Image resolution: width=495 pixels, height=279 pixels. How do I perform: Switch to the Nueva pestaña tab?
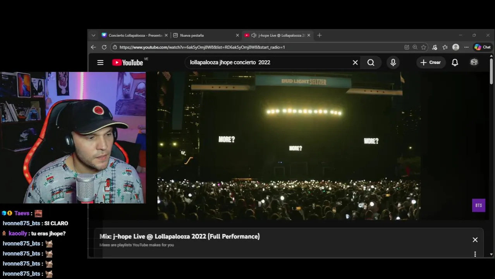tap(206, 35)
